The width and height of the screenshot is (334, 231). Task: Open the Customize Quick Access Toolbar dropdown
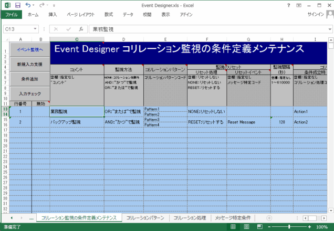[x=54, y=5]
